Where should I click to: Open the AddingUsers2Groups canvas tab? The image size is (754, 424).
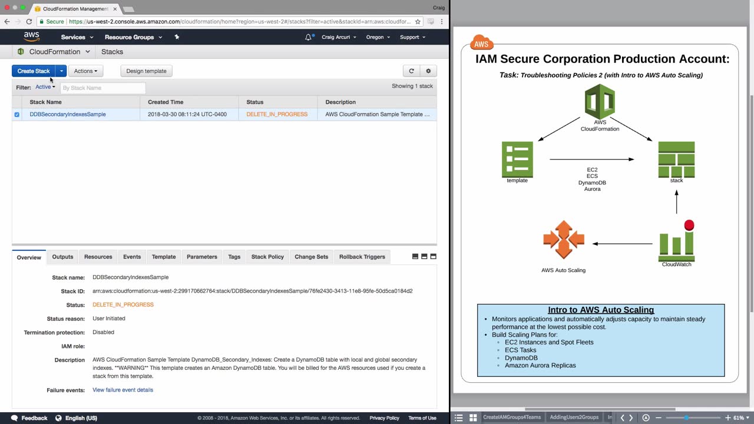pos(574,418)
